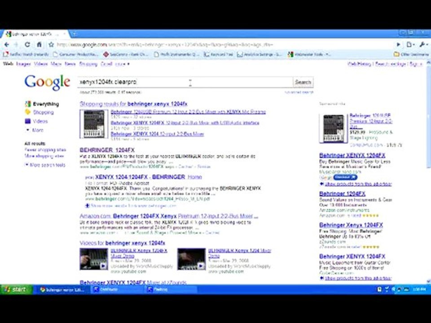The height and width of the screenshot is (323, 431).
Task: Play the second Xenyx 1204 Mixer Demo video
Action: pyautogui.click(x=191, y=259)
